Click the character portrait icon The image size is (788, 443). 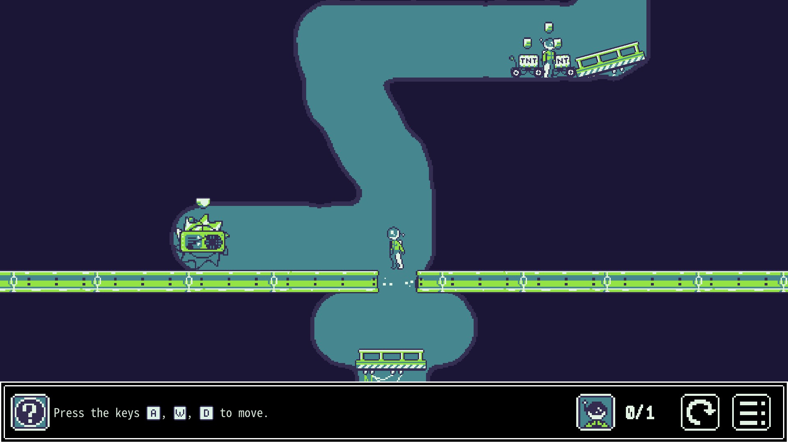(596, 412)
